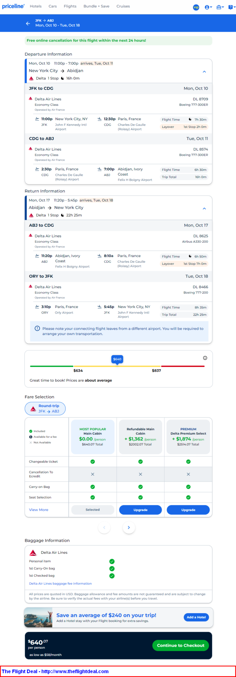Open the My Trips briefcase dropdown
The height and width of the screenshot is (677, 236).
tap(220, 7)
